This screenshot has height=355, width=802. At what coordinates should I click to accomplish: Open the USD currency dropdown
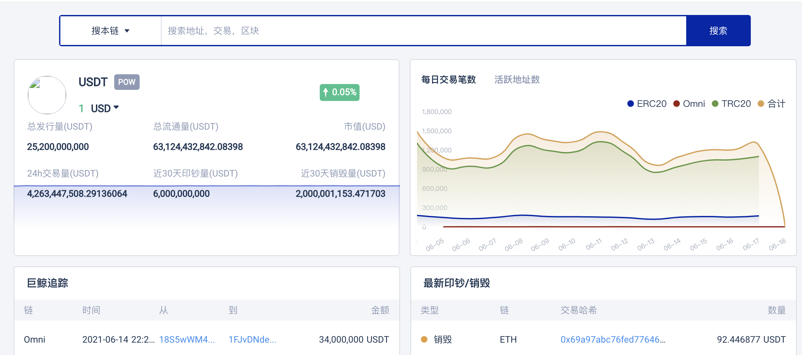[x=104, y=108]
